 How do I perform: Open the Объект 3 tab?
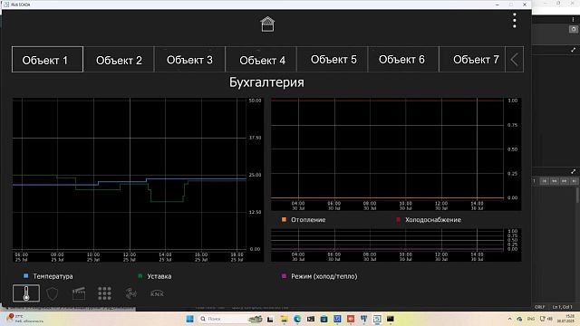[x=189, y=60]
